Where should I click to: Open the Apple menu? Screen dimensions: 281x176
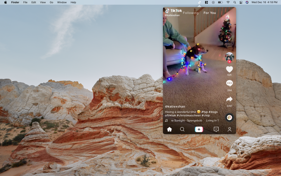coord(6,2)
